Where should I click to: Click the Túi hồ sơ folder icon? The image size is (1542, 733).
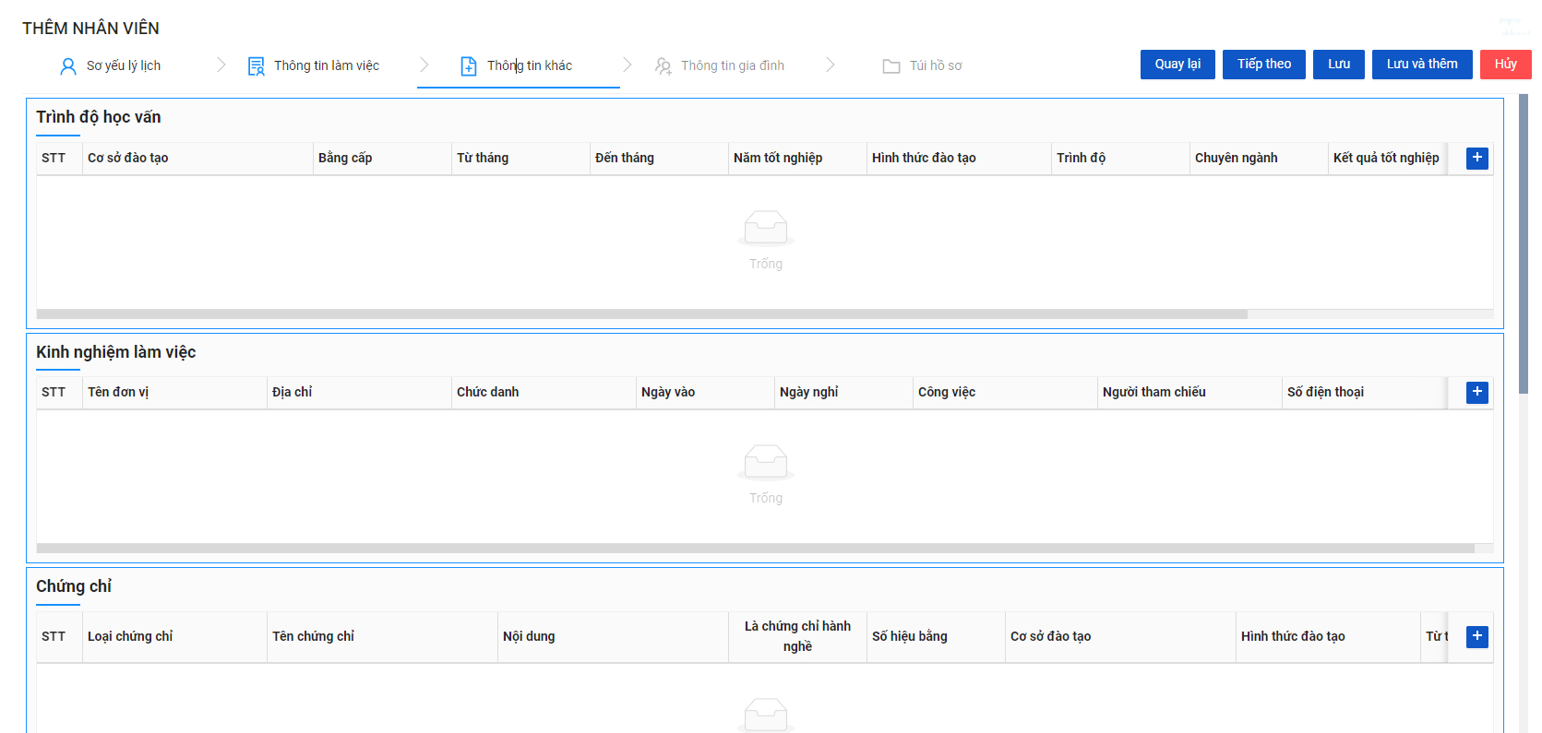pos(891,66)
